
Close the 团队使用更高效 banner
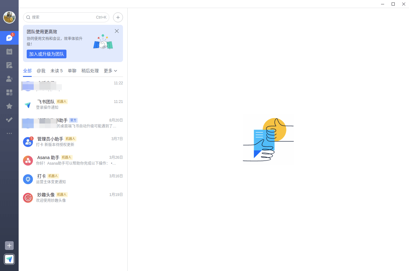pos(117,31)
